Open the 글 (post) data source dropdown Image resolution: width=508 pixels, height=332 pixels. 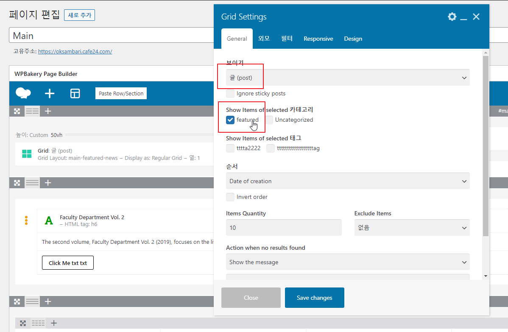click(348, 78)
